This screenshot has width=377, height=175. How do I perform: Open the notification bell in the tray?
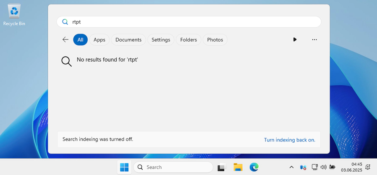tap(368, 167)
